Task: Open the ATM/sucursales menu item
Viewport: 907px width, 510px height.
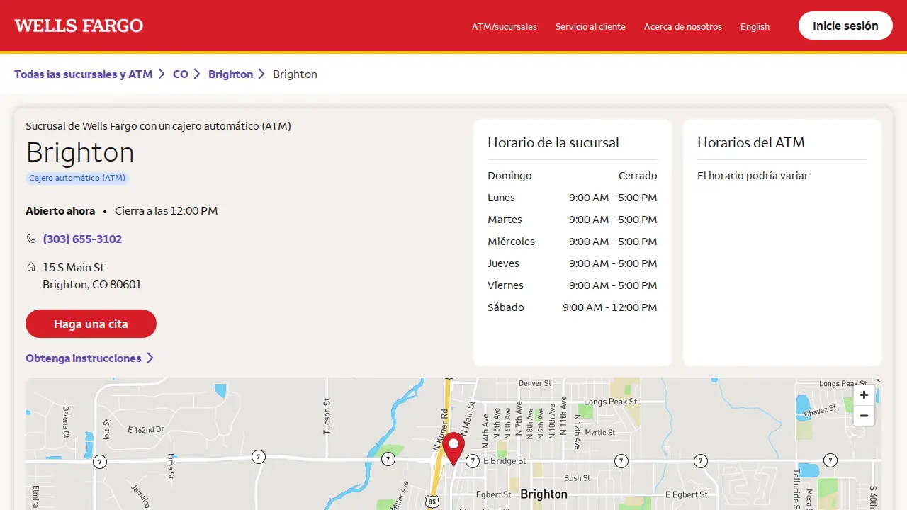Action: 505,26
